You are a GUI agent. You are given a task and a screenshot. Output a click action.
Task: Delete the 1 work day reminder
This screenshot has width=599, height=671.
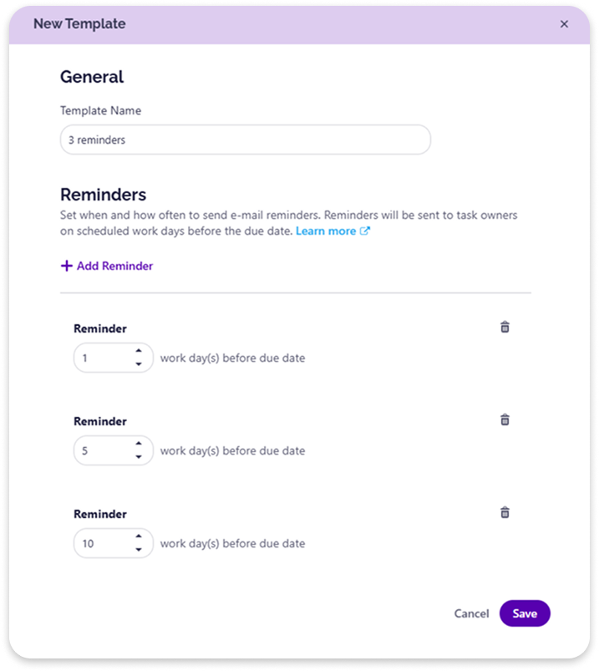(x=505, y=327)
